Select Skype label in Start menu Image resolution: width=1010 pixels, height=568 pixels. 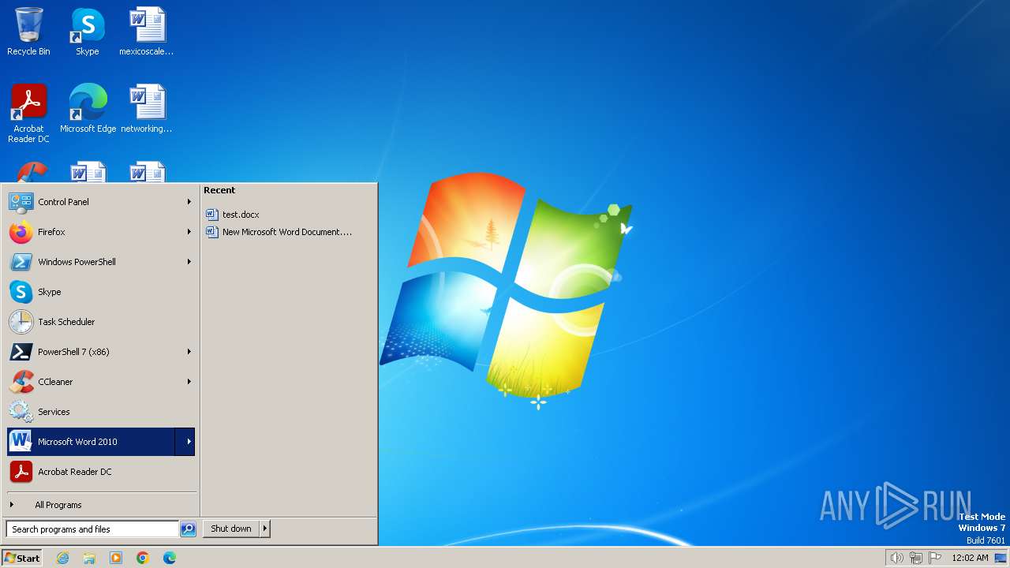tap(49, 292)
